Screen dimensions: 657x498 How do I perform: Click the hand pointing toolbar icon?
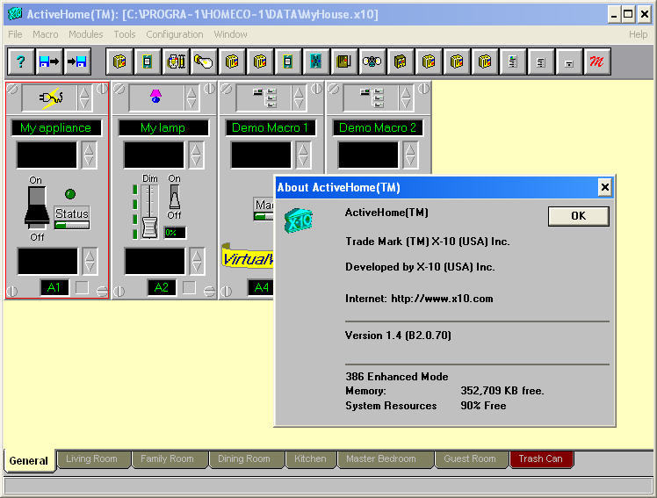(204, 61)
